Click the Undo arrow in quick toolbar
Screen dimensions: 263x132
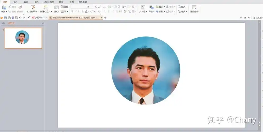tap(20, 18)
